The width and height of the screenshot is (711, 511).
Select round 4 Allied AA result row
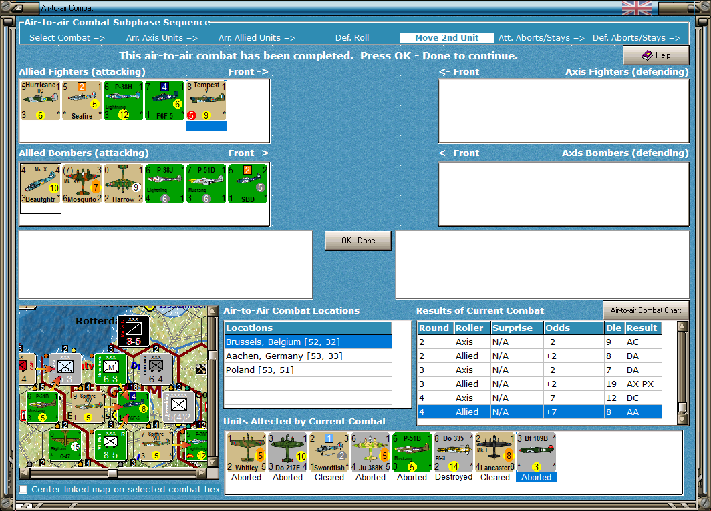tap(539, 412)
